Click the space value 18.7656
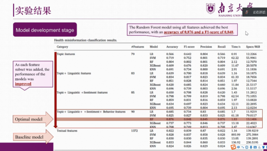The image size is (267, 151). 251,77
